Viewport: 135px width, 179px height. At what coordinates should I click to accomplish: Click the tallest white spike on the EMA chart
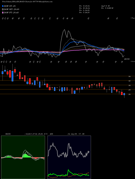coord(65,30)
